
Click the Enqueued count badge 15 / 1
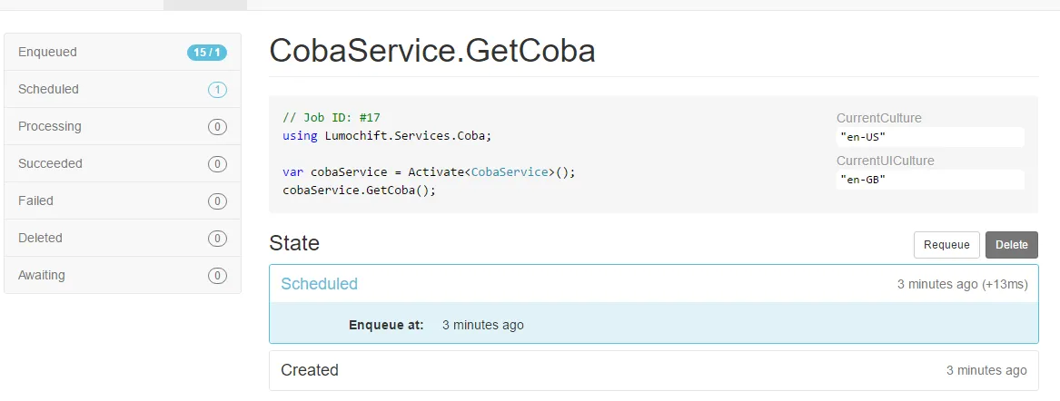coord(207,53)
